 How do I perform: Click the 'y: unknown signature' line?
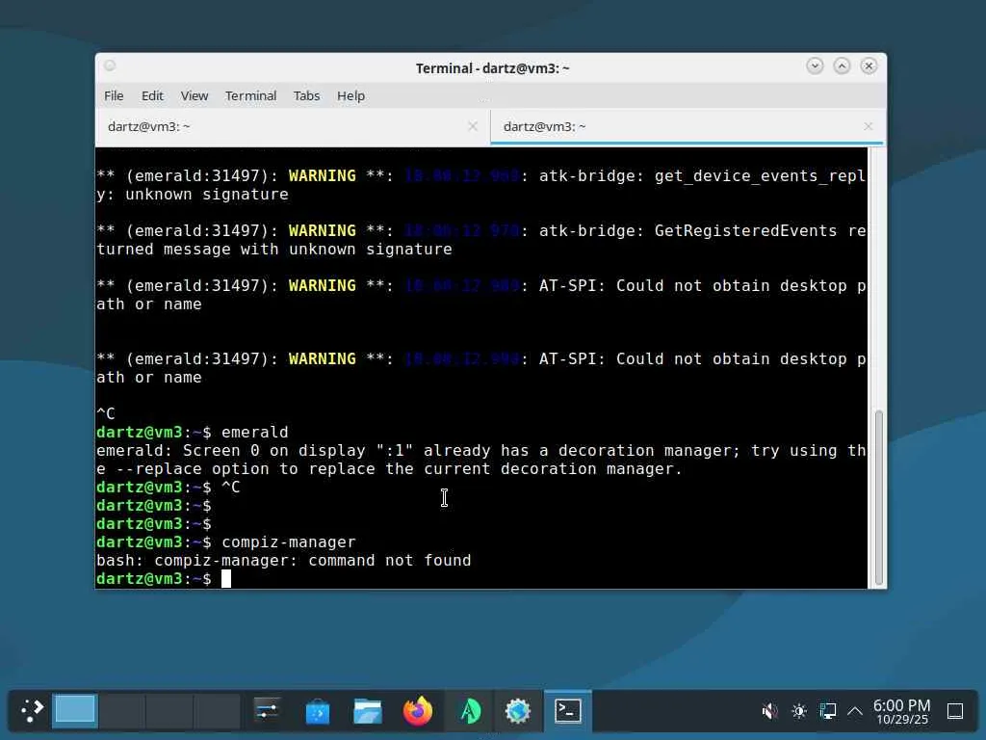pyautogui.click(x=193, y=195)
